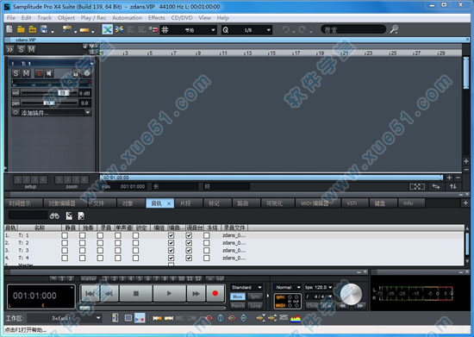This screenshot has height=337, width=474.
Task: Click the mixer icon next to workspace dropdown
Action: coord(115,318)
